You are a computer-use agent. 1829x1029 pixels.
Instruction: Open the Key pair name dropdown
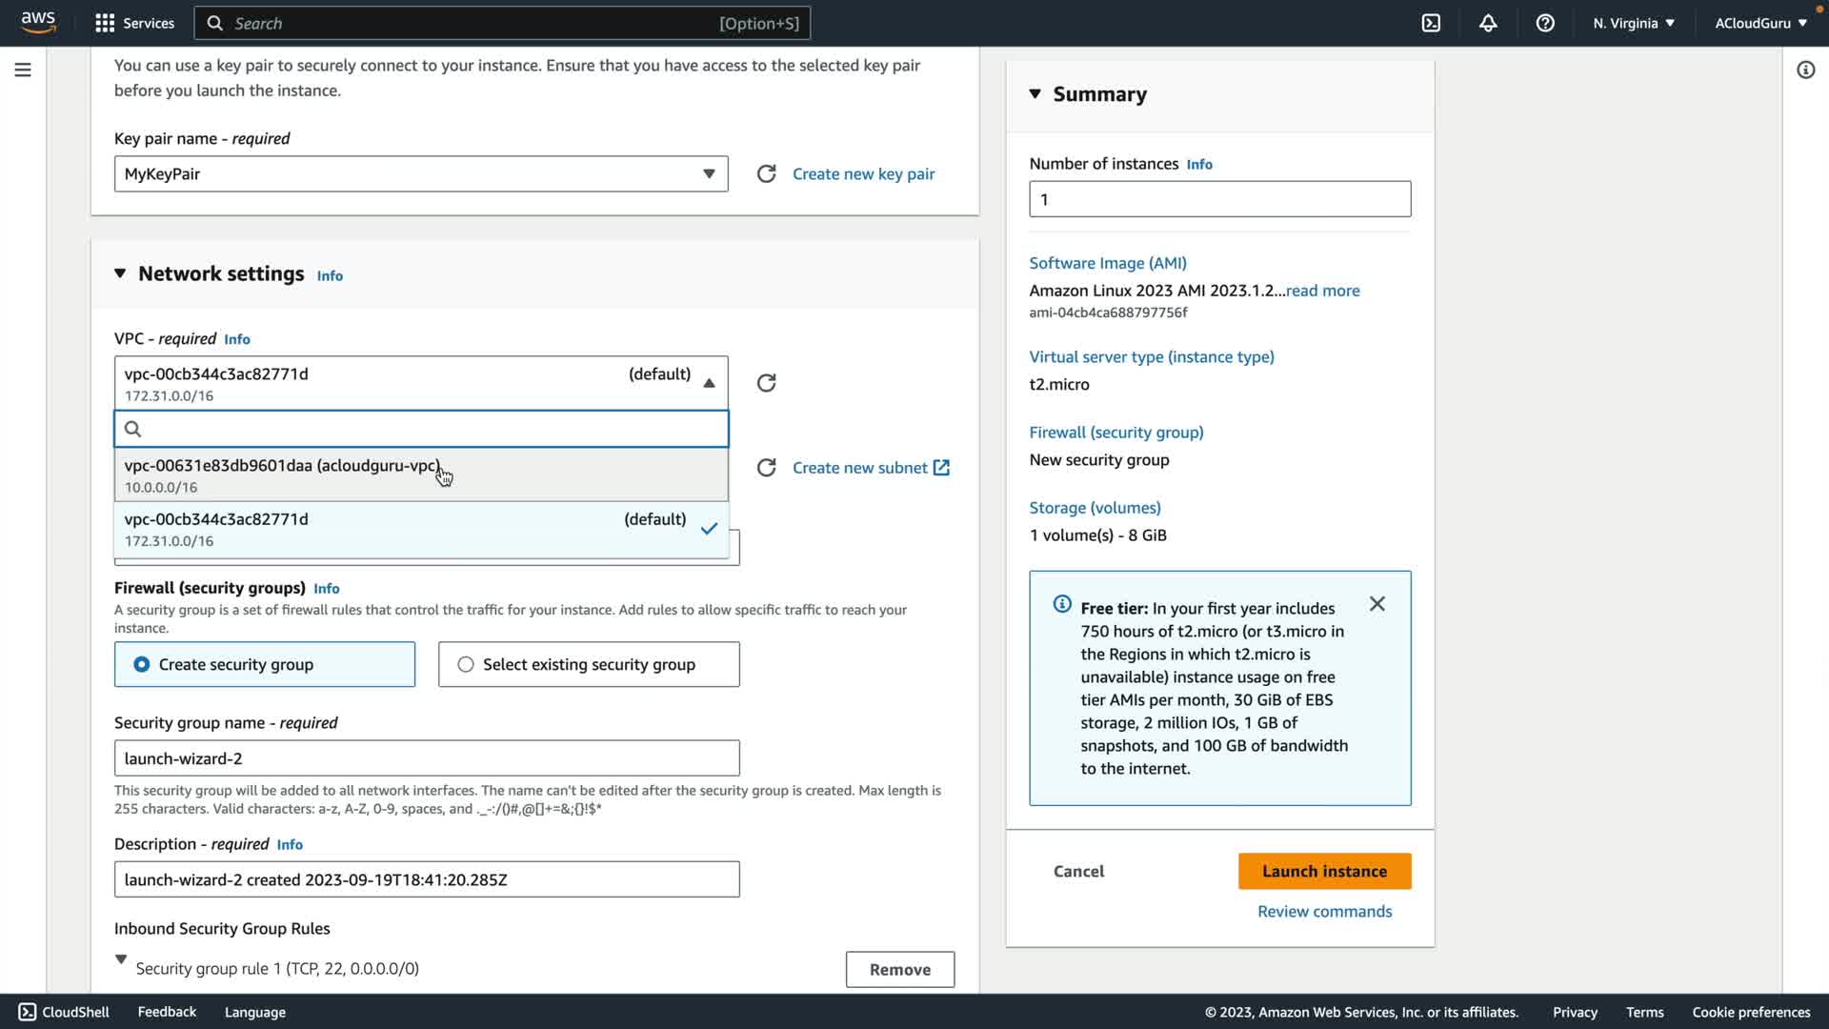point(421,173)
